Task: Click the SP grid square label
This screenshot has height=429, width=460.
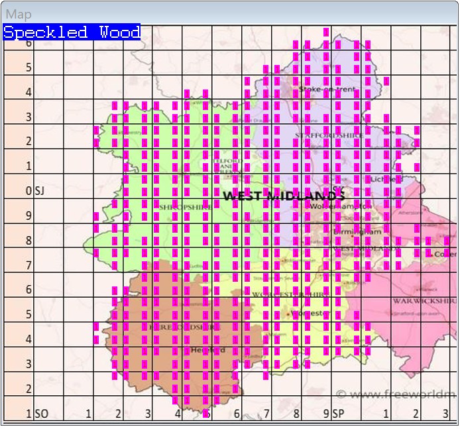Action: pos(337,414)
